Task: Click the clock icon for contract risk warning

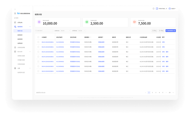Action: [15, 47]
